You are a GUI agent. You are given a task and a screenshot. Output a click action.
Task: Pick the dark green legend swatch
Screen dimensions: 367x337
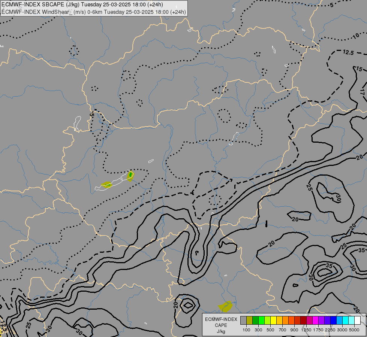click(x=255, y=321)
